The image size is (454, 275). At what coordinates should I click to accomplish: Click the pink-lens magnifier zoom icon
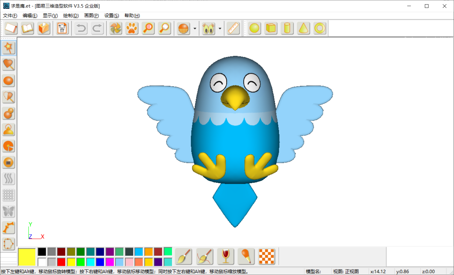click(x=148, y=29)
